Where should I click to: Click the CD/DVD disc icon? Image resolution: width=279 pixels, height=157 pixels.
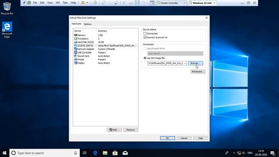pos(75,45)
